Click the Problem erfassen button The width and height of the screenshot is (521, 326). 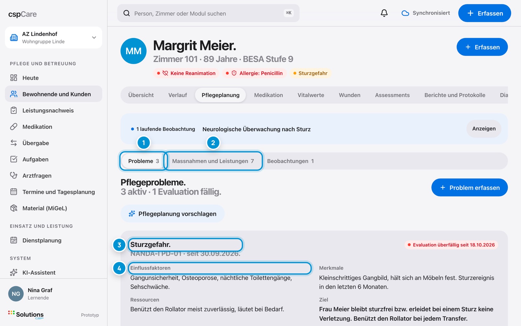point(470,187)
